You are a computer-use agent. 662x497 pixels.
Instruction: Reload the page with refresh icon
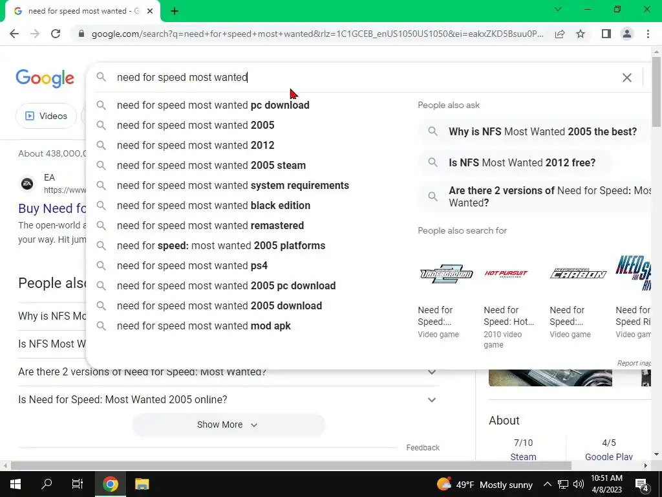[56, 34]
